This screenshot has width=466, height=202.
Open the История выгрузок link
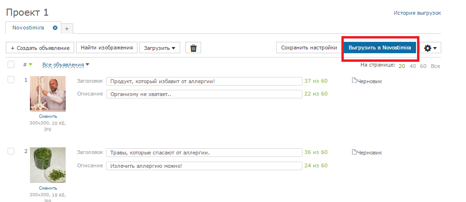coord(417,13)
